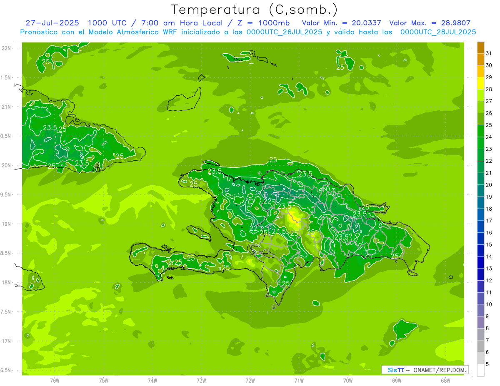Click the 72W longitude axis label

click(250, 381)
